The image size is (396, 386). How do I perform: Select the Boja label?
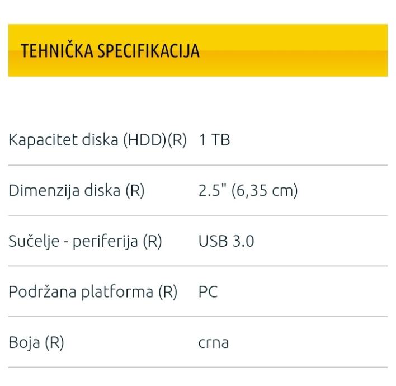pos(23,342)
